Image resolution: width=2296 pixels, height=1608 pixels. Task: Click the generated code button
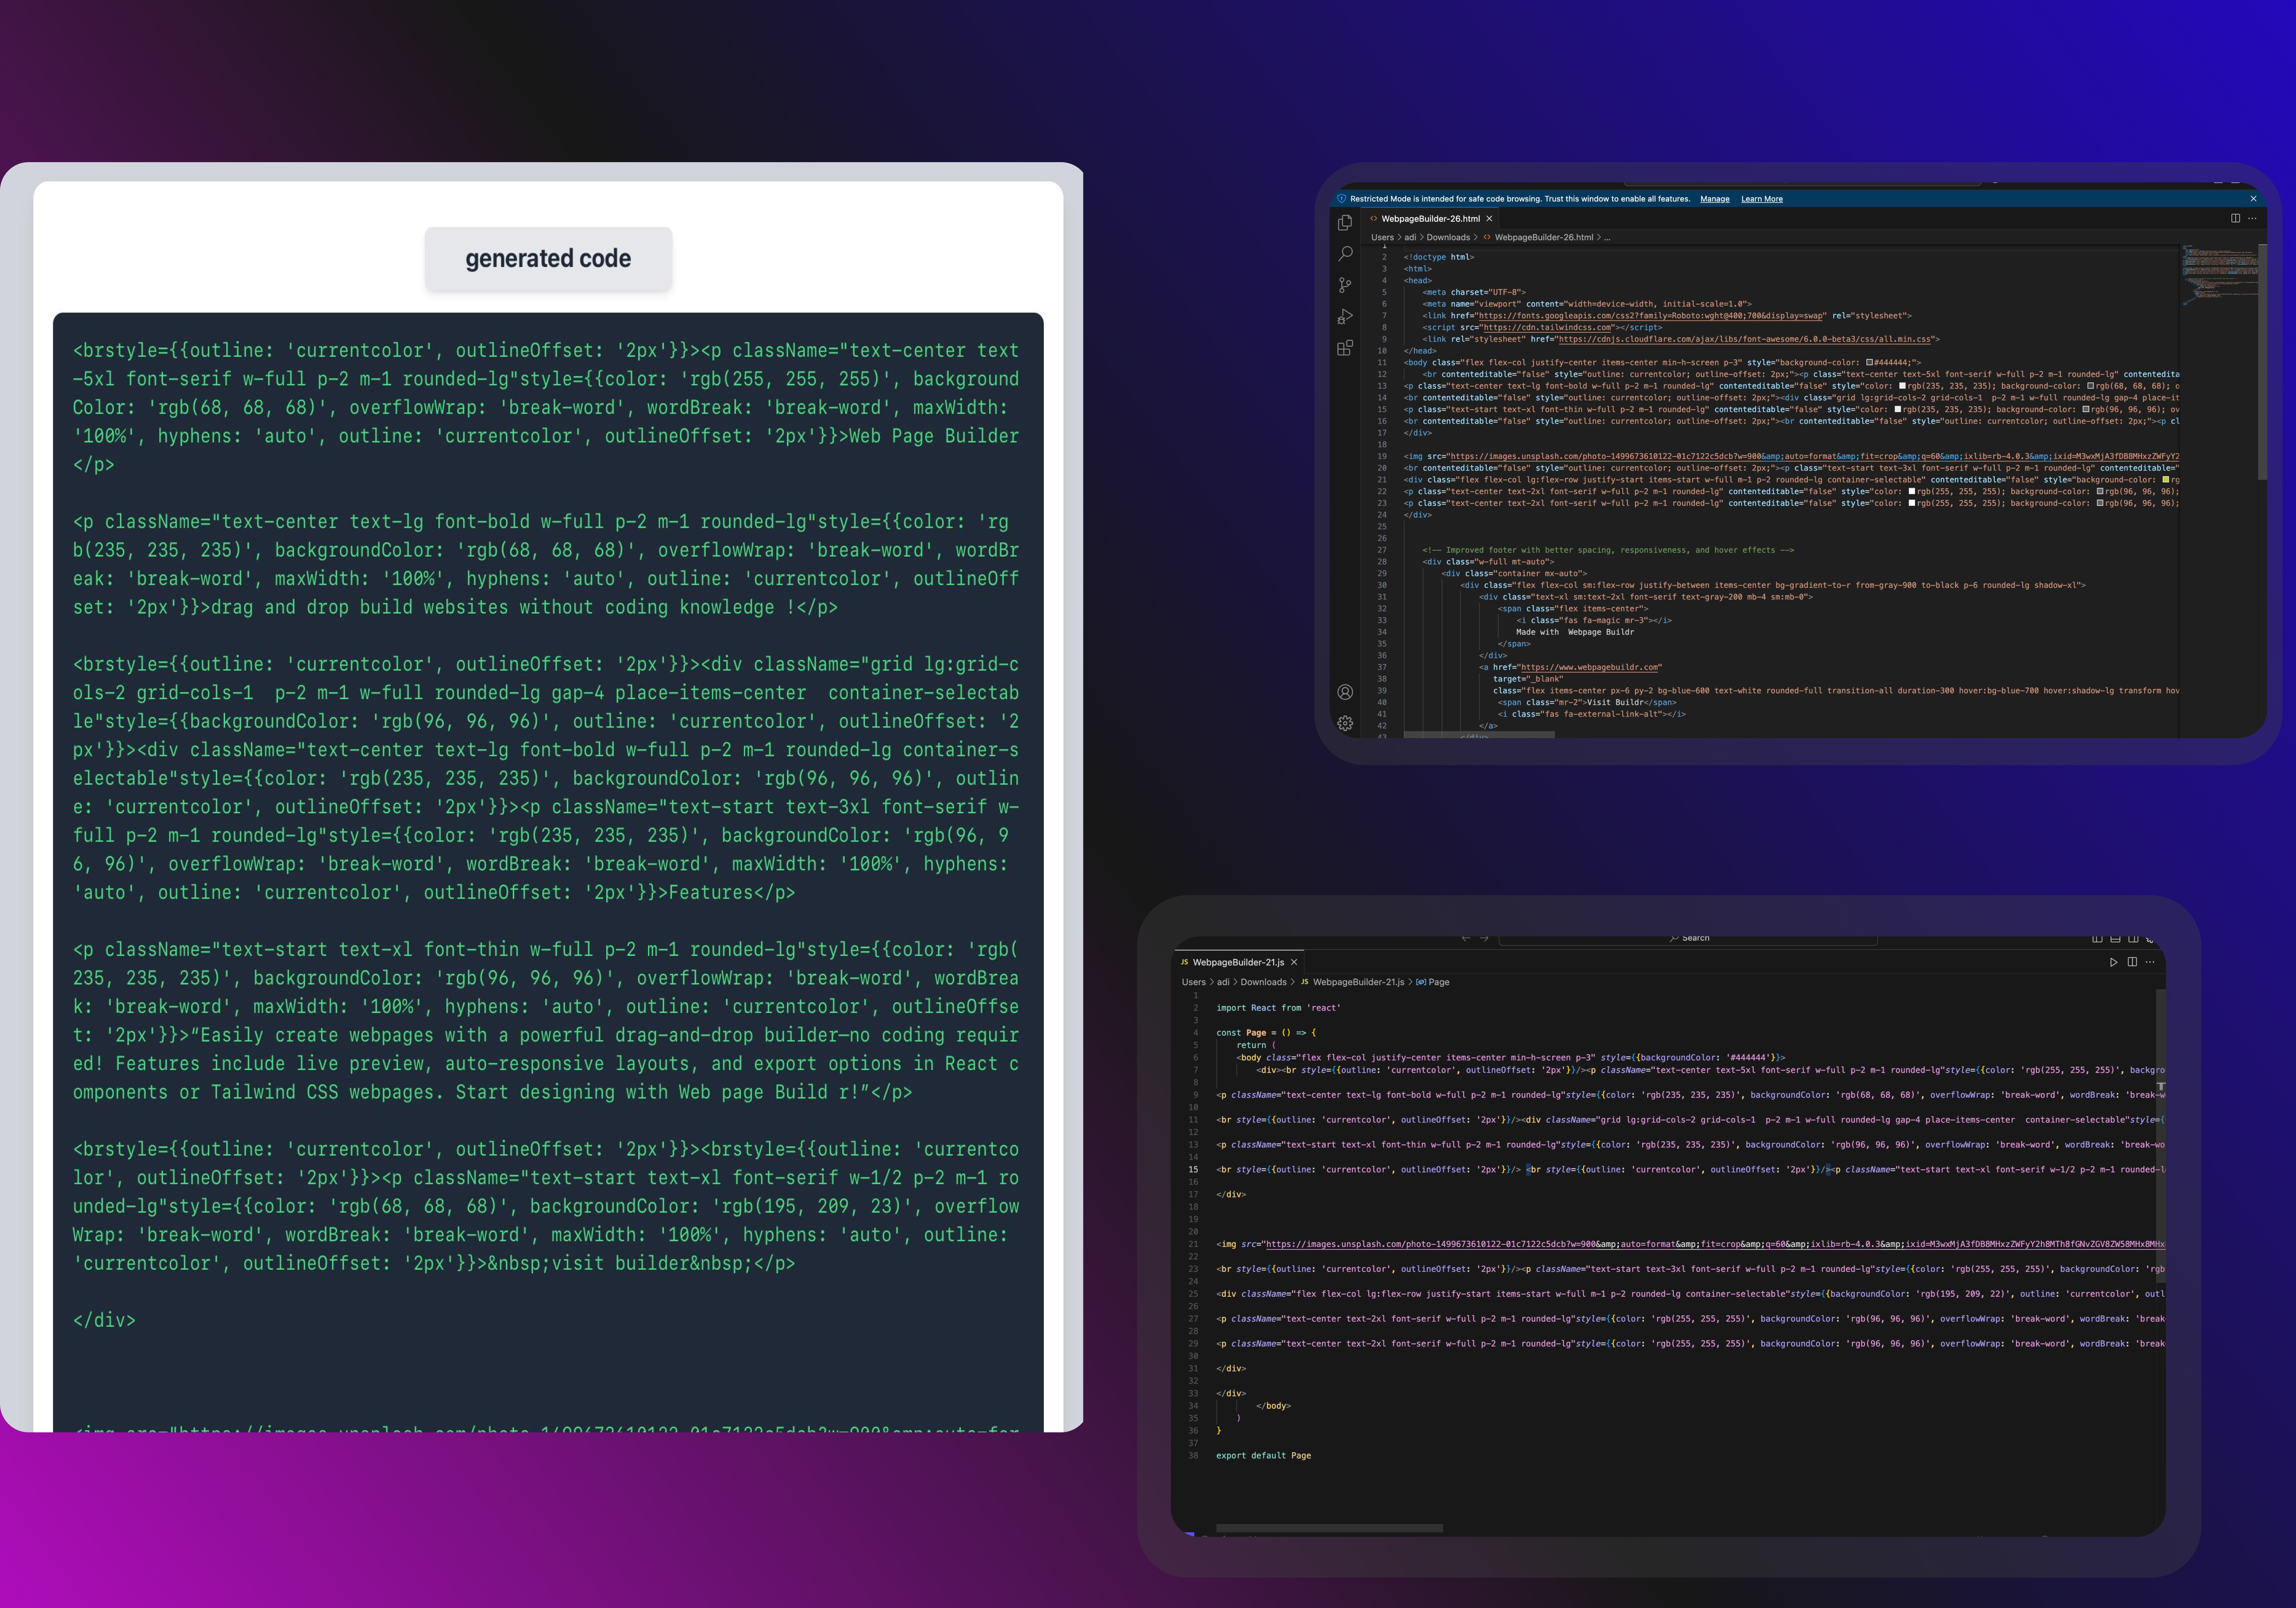coord(548,259)
